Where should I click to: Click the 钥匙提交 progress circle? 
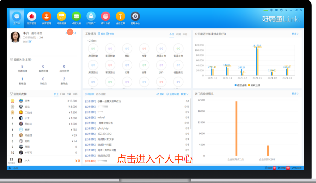click(178, 65)
